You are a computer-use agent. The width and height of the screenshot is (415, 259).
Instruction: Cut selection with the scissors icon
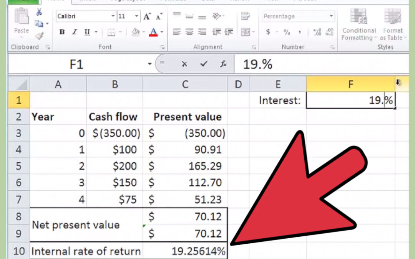coord(39,12)
